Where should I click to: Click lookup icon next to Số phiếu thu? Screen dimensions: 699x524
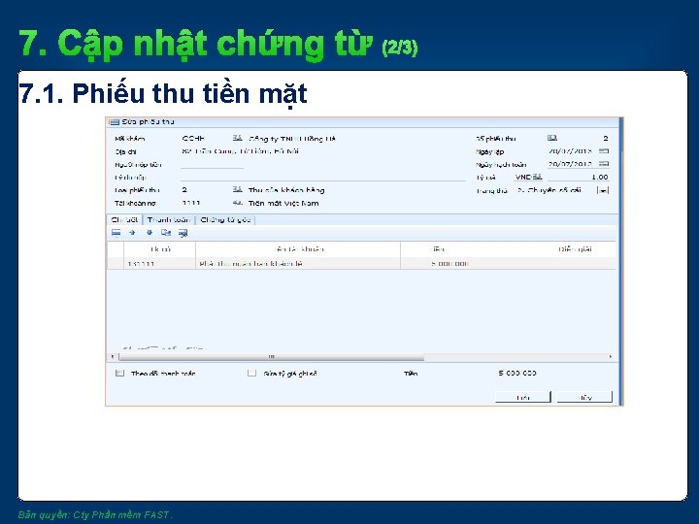[x=552, y=138]
